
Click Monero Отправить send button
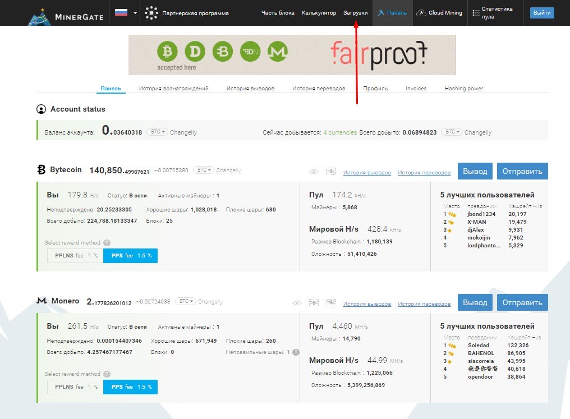(522, 302)
